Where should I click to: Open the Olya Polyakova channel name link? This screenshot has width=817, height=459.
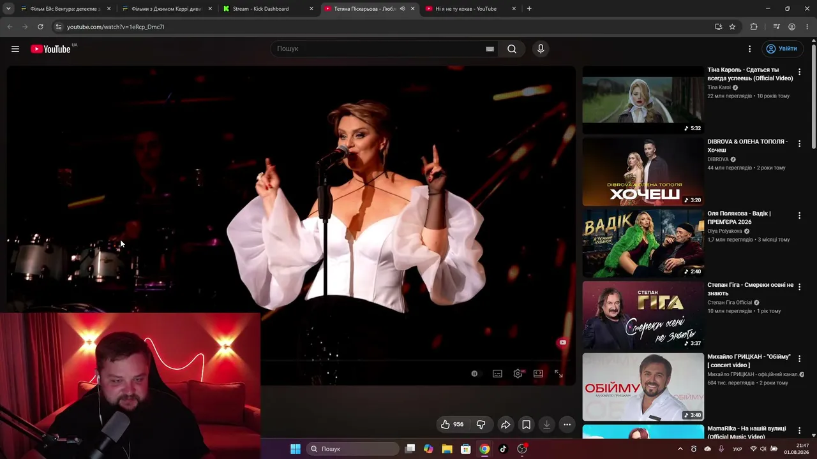(x=725, y=231)
